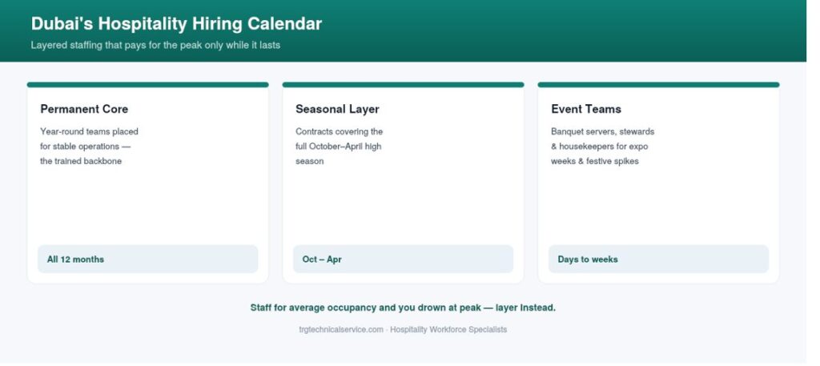The width and height of the screenshot is (820, 366).
Task: Select the October–April contracts description text
Action: [x=340, y=147]
